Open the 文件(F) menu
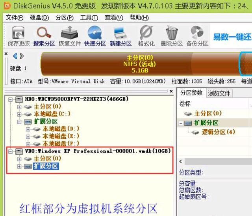 tap(15, 17)
